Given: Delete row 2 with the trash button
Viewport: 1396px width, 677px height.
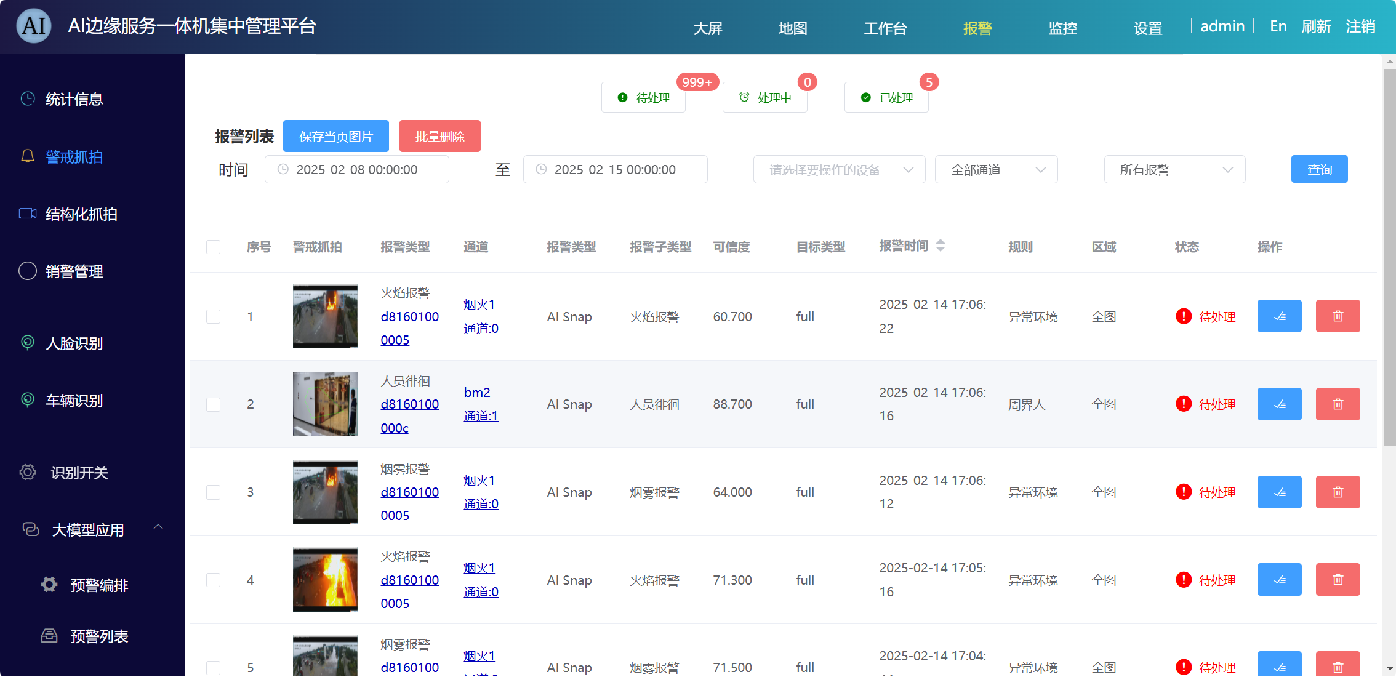Looking at the screenshot, I should [1338, 404].
